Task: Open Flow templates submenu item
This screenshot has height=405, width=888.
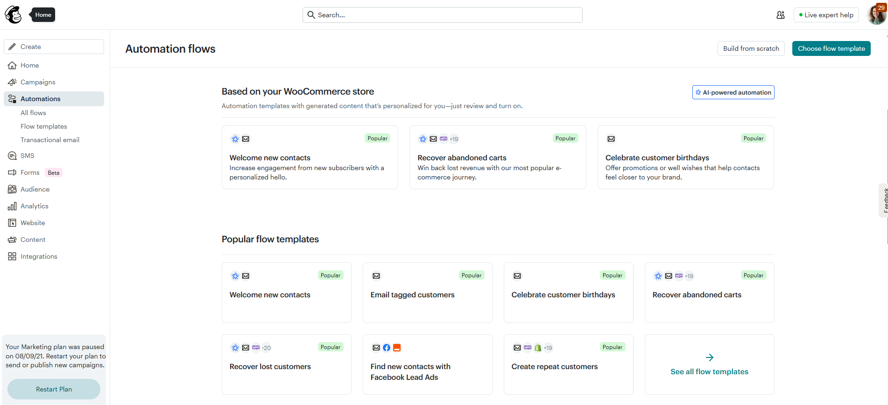Action: pos(44,126)
